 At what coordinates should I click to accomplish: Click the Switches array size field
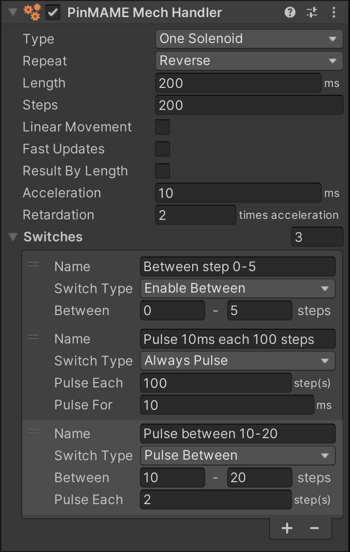[317, 237]
